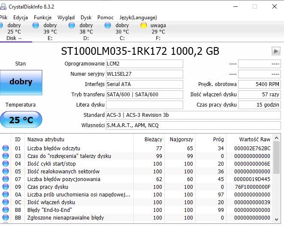The image size is (284, 226).
Task: Click the Próg column header
Action: (x=211, y=139)
